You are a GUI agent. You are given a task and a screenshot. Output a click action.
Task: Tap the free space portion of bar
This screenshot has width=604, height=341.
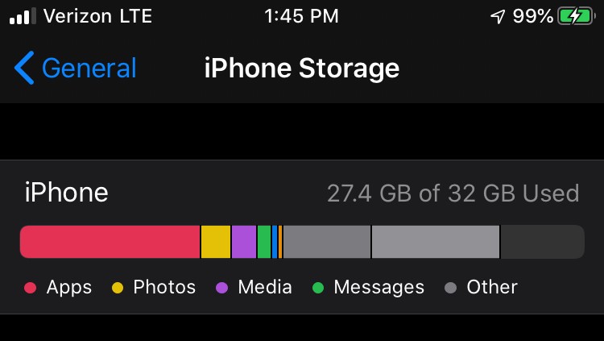coord(542,242)
